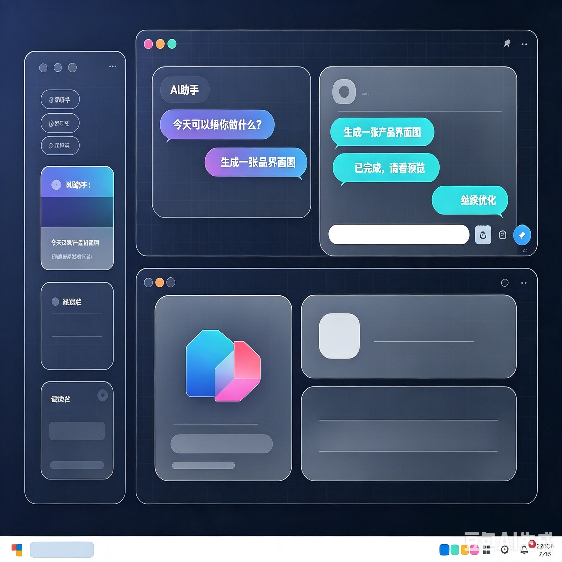
Task: Select the sidebar pill button with the lock icon
Action: (60, 100)
